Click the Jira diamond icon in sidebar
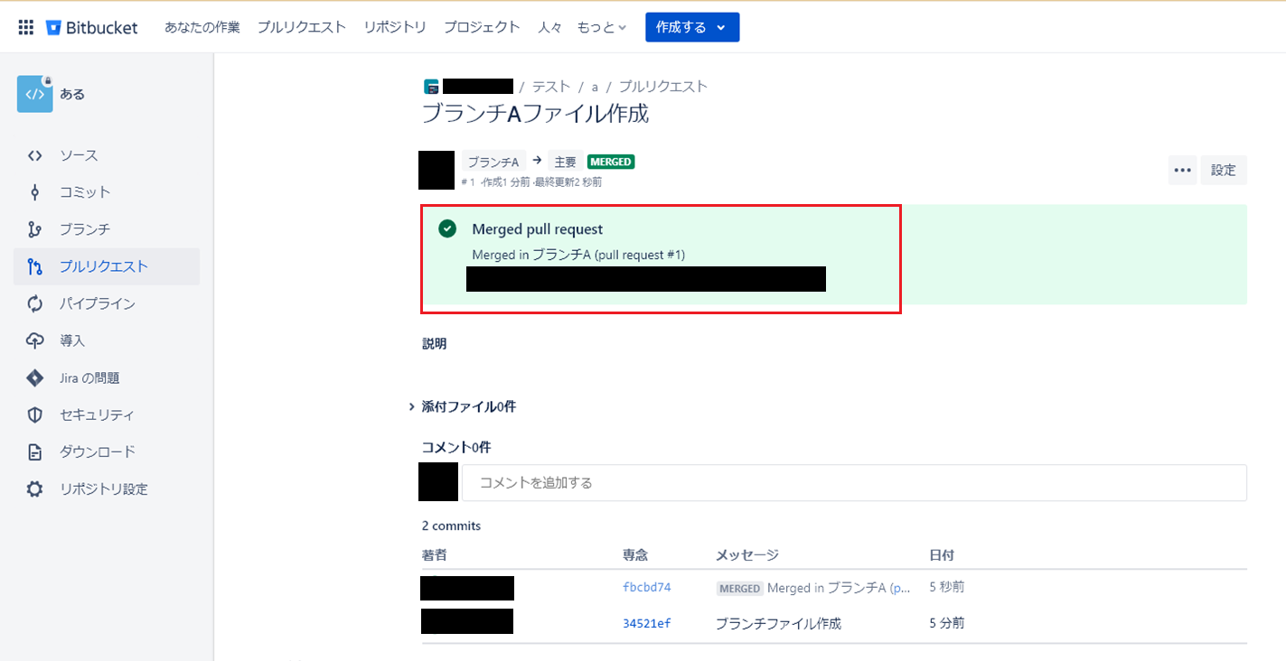The height and width of the screenshot is (661, 1286). 34,377
